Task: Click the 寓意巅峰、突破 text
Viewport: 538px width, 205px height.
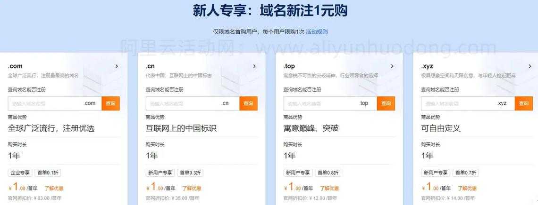Action: pyautogui.click(x=311, y=128)
